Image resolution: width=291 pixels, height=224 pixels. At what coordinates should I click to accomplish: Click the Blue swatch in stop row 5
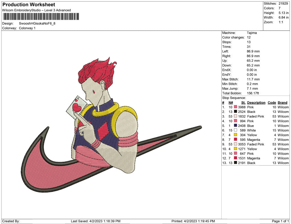coord(235,126)
